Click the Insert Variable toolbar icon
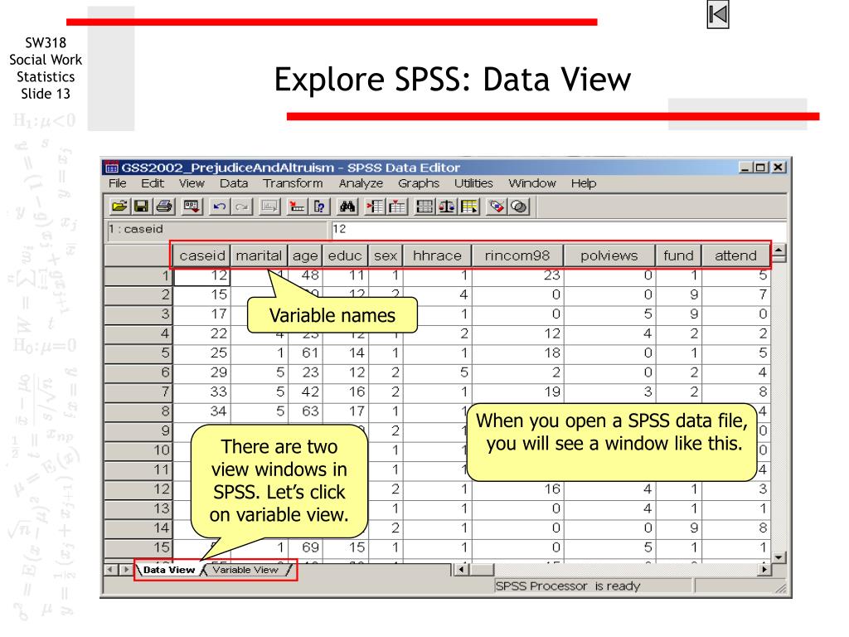Viewport: 849px width, 637px height. (x=397, y=207)
